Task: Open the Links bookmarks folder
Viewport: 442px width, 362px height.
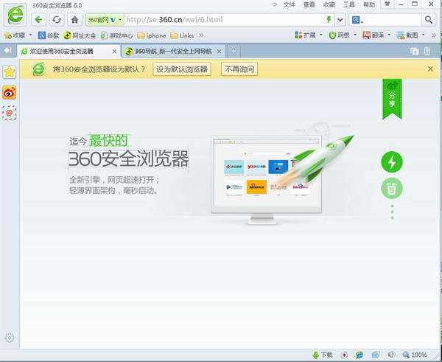Action: pos(183,35)
